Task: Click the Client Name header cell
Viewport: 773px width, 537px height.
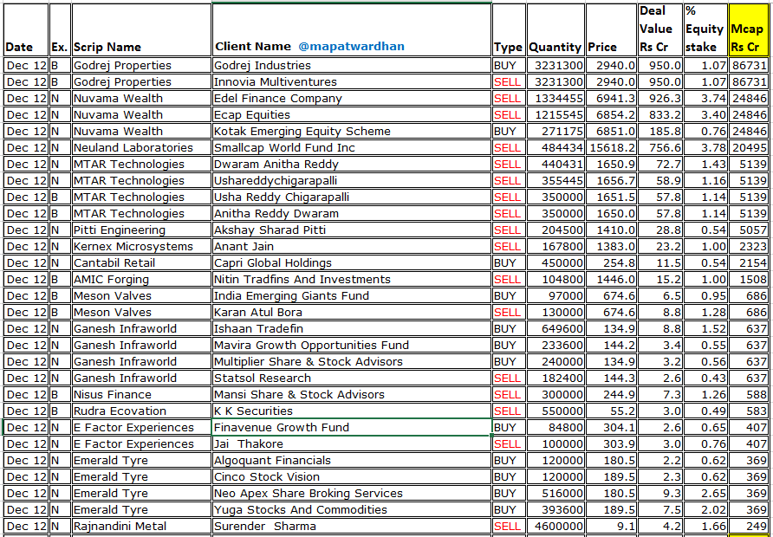Action: coord(352,29)
